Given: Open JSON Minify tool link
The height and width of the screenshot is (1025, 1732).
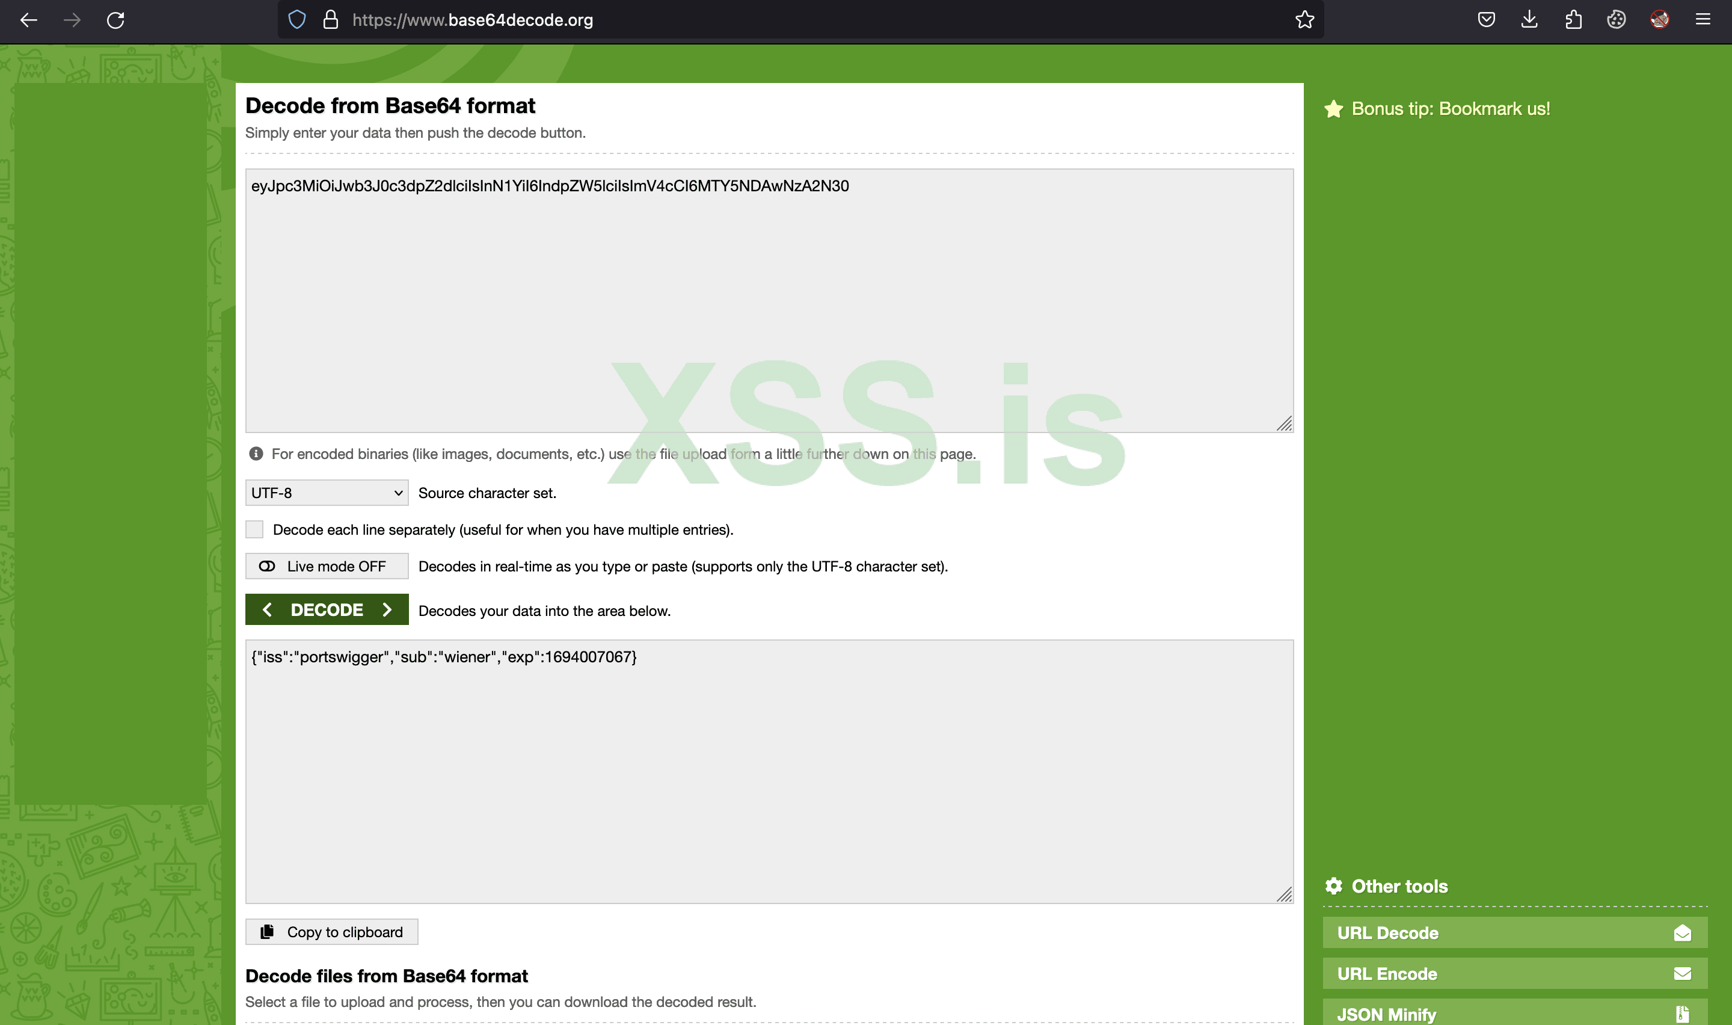Looking at the screenshot, I should point(1514,1013).
